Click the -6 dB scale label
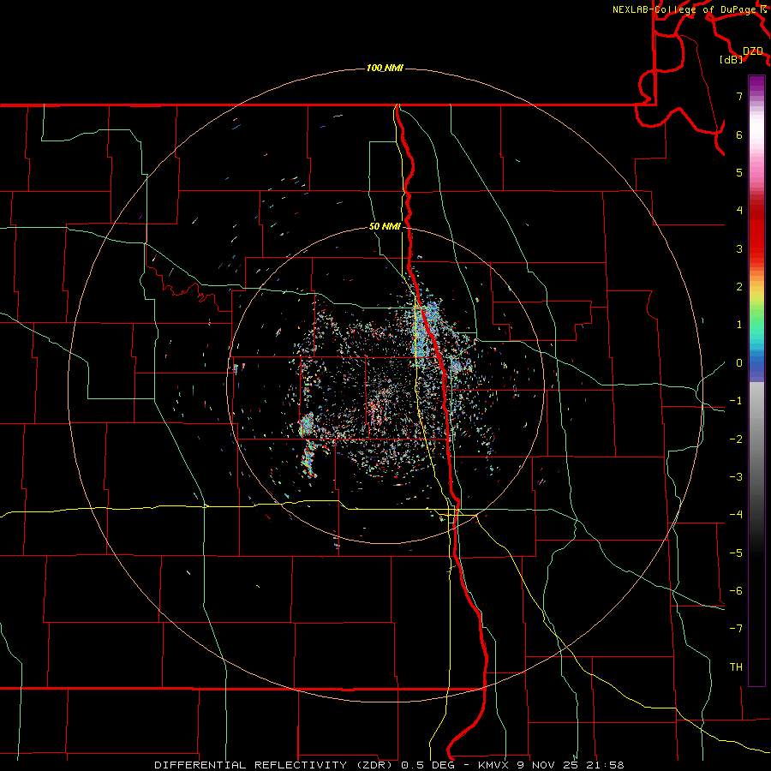This screenshot has width=771, height=771. click(736, 591)
